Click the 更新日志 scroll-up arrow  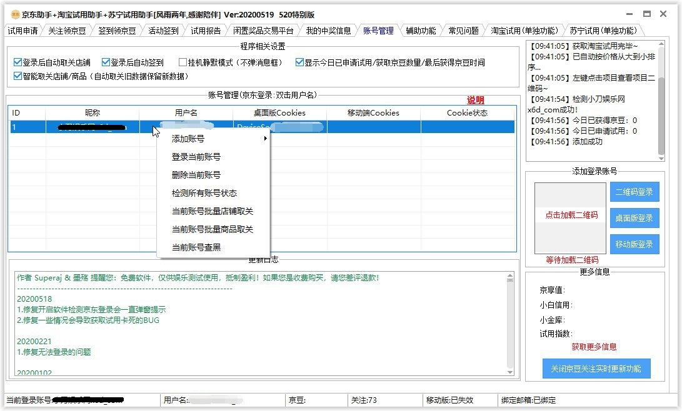pos(510,275)
